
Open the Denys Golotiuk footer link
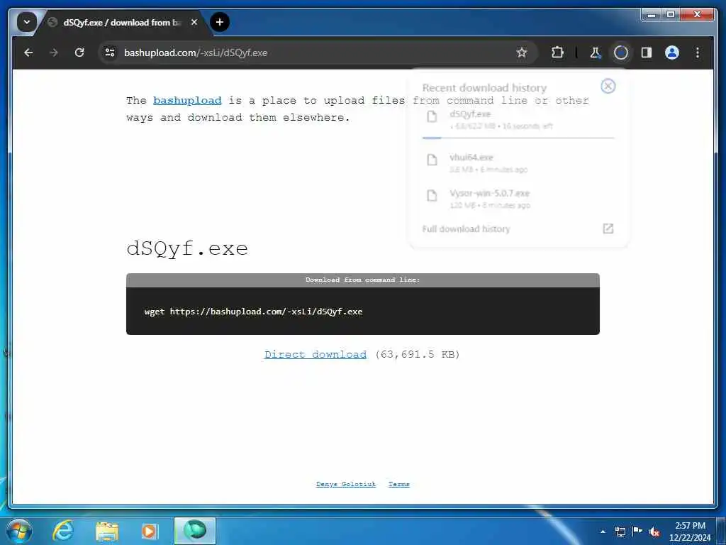[346, 484]
